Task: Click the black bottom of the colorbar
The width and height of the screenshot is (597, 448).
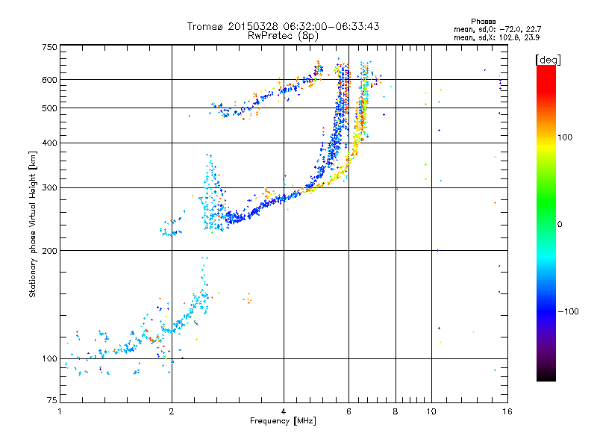Action: (546, 377)
